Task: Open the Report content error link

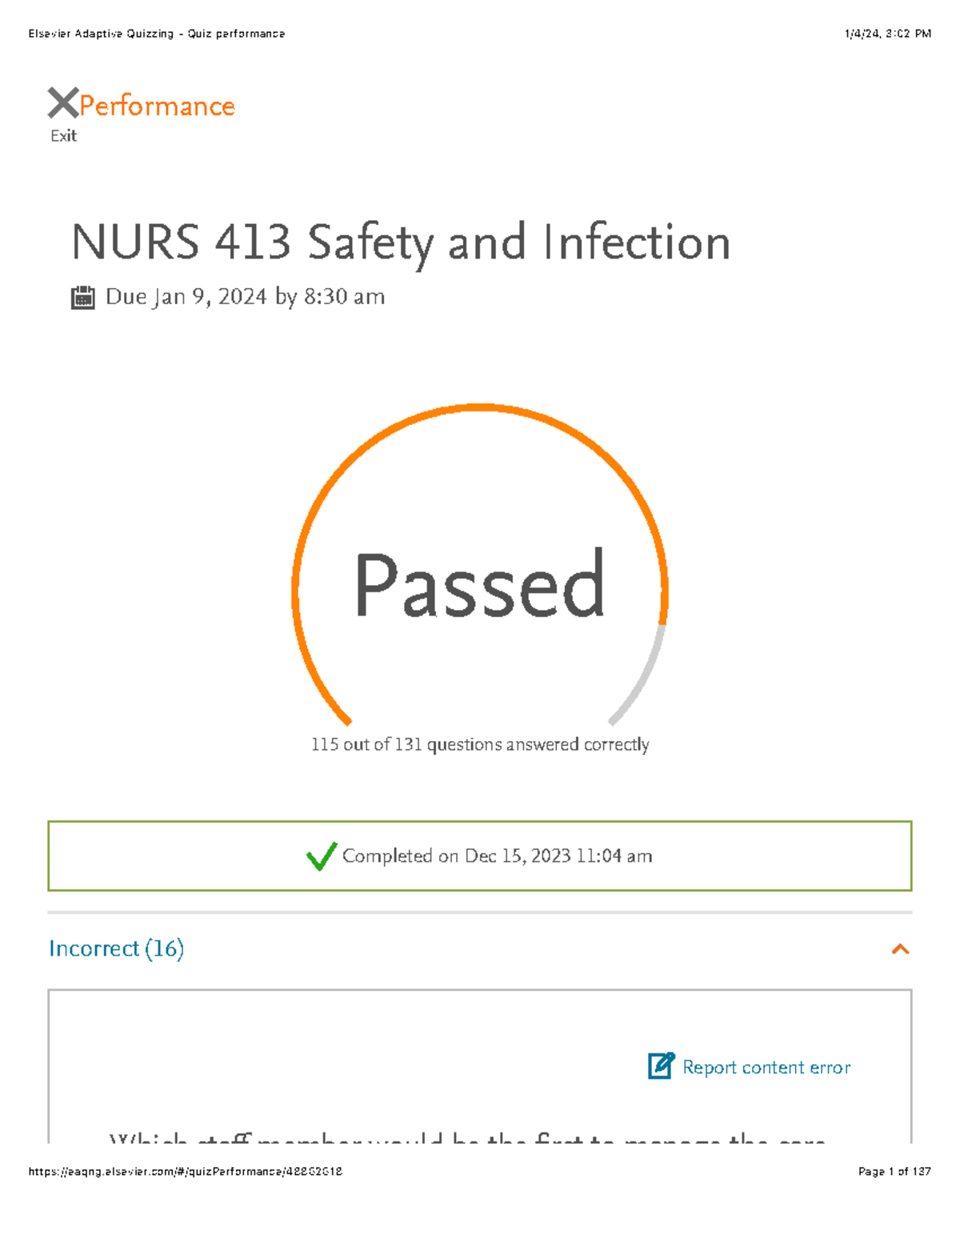Action: click(764, 1066)
